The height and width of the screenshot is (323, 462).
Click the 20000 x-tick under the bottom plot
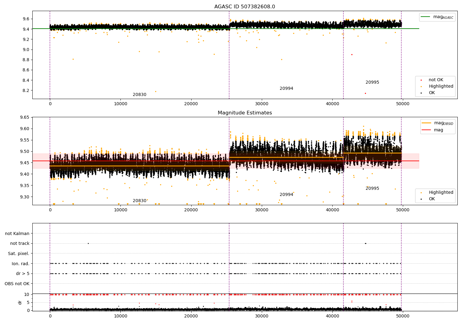click(191, 316)
